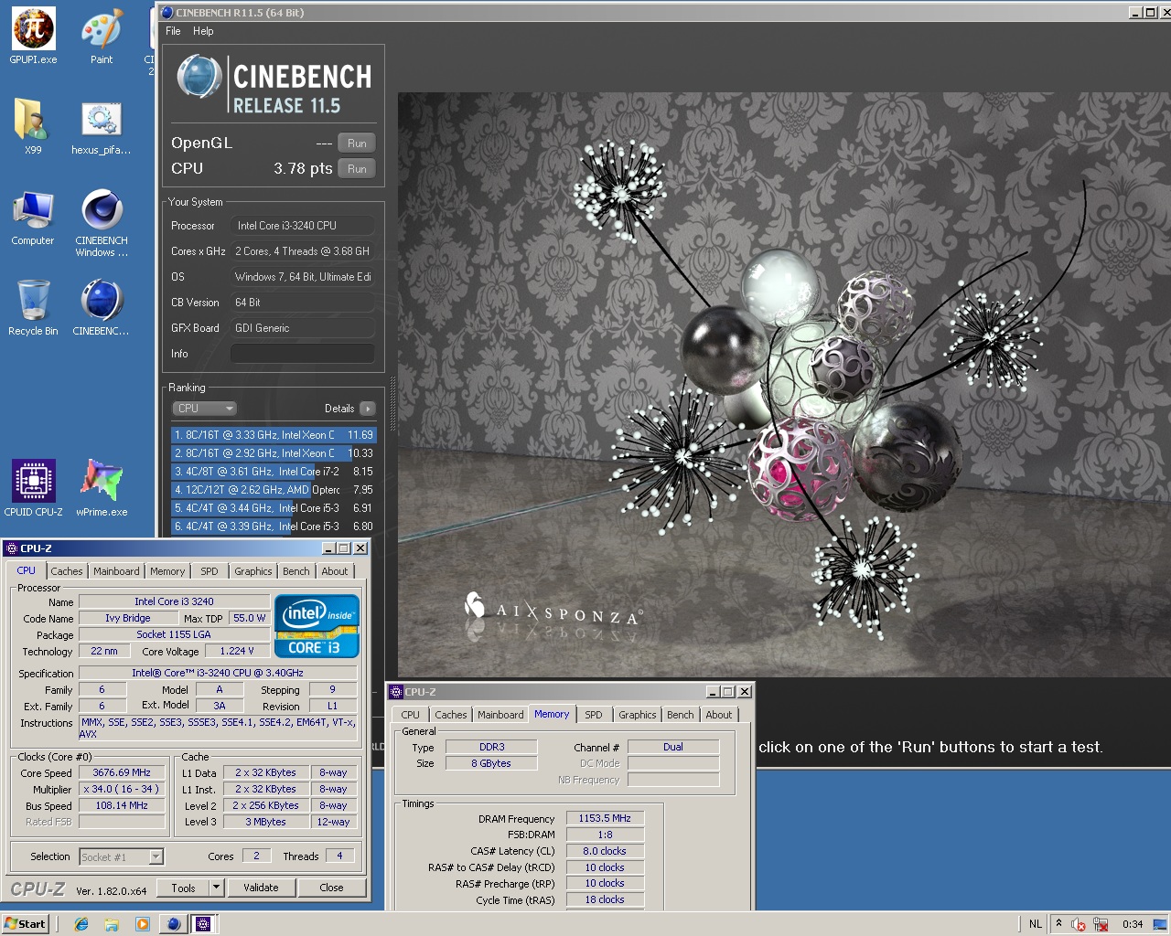Viewport: 1171px width, 936px height.
Task: Switch to SPD tab in CPU-Z CPU window
Action: coord(209,571)
